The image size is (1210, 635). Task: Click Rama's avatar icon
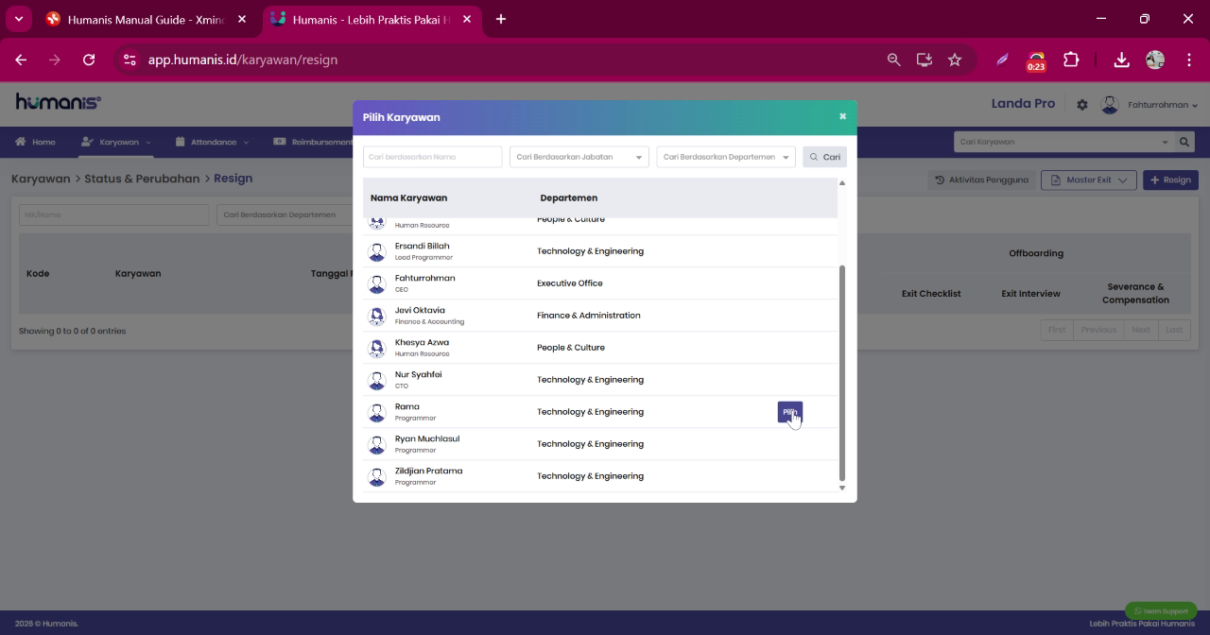377,413
